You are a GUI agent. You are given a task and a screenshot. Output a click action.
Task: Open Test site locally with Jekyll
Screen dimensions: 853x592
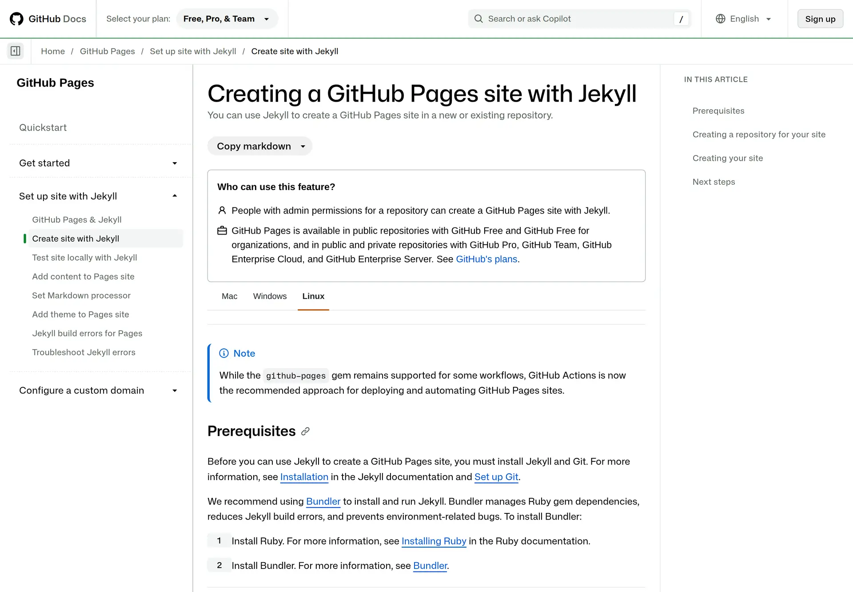click(x=84, y=258)
